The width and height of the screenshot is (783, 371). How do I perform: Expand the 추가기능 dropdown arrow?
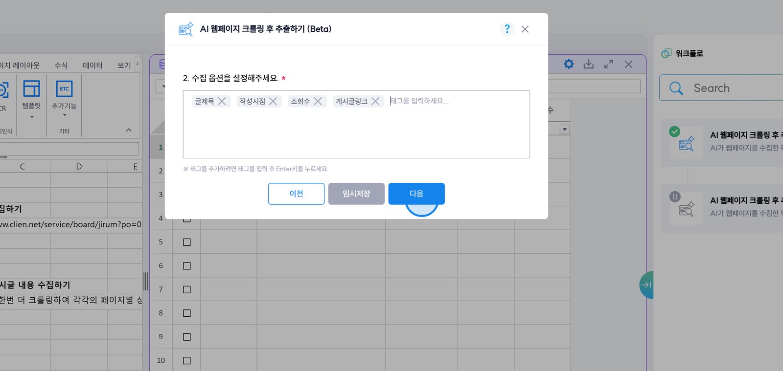[64, 115]
